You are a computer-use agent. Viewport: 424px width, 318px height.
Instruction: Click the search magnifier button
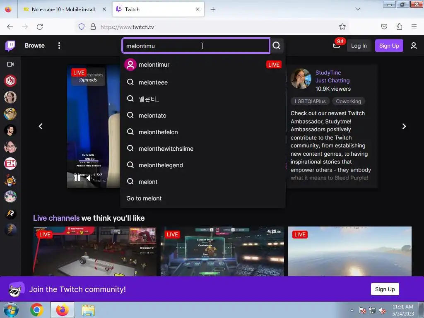pos(276,46)
